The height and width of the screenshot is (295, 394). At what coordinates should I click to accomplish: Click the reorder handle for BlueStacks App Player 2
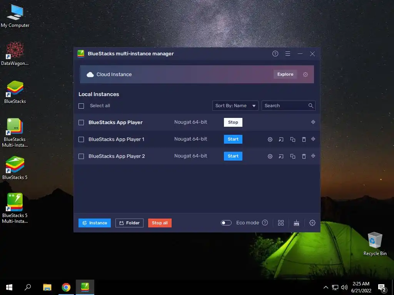click(x=313, y=156)
